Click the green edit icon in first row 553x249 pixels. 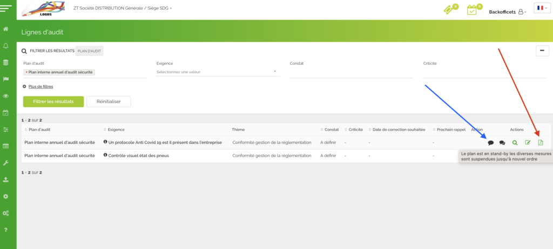tap(528, 143)
